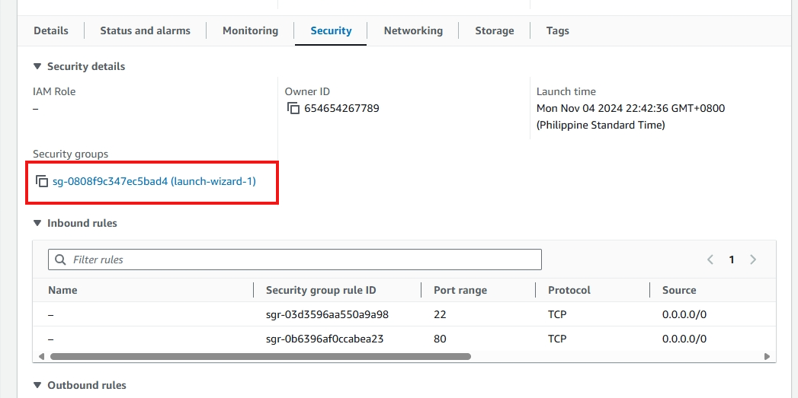
Task: Go to previous inbound rules page
Action: [x=710, y=259]
